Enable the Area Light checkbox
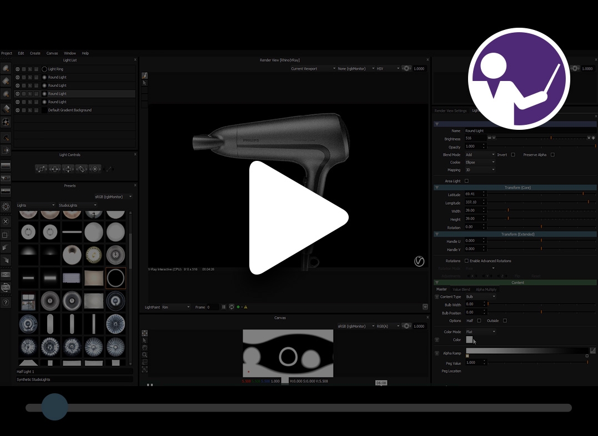 pyautogui.click(x=466, y=181)
